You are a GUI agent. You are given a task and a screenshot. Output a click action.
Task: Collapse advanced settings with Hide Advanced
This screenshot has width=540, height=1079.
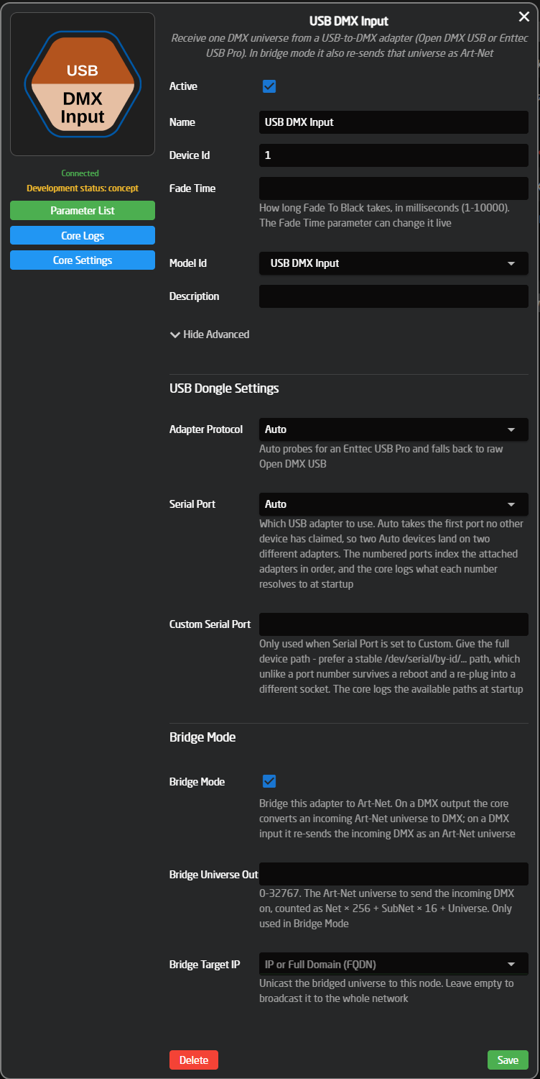click(210, 334)
